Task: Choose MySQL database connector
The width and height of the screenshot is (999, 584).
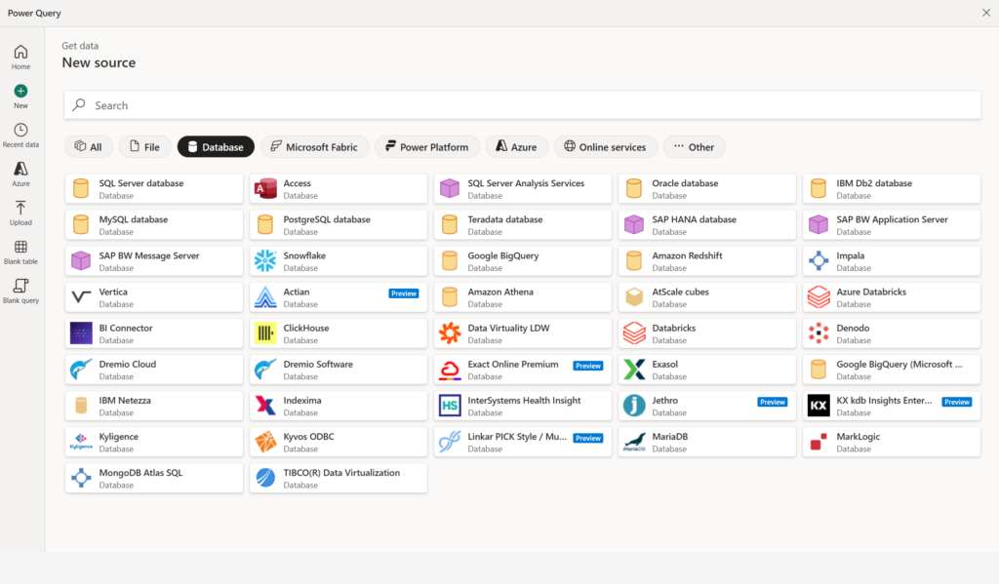Action: 154,225
